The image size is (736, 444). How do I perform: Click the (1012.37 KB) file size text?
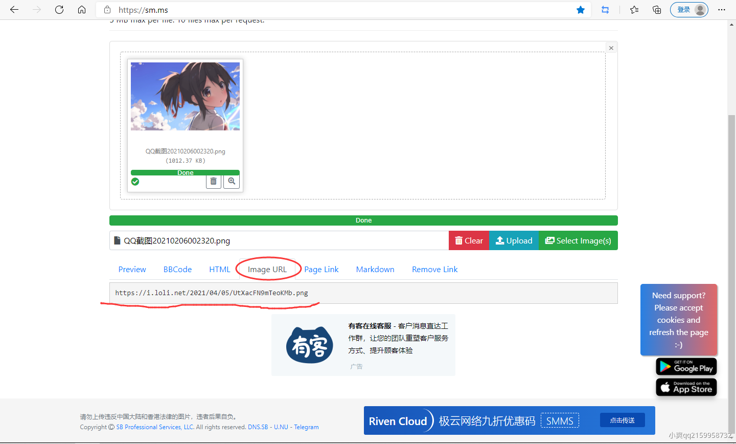(185, 161)
